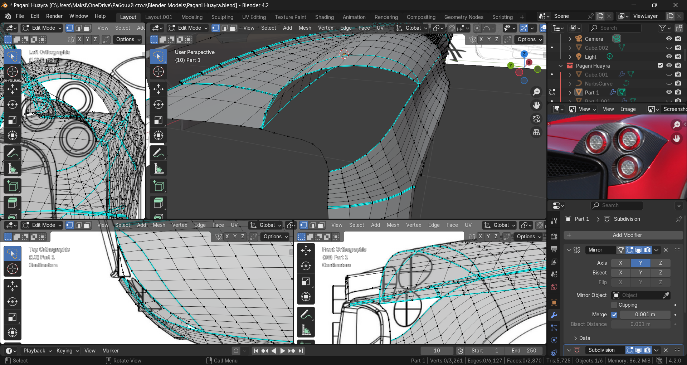Expand the Data subpanel in Mirror modifier
This screenshot has width=687, height=365.
[x=576, y=338]
